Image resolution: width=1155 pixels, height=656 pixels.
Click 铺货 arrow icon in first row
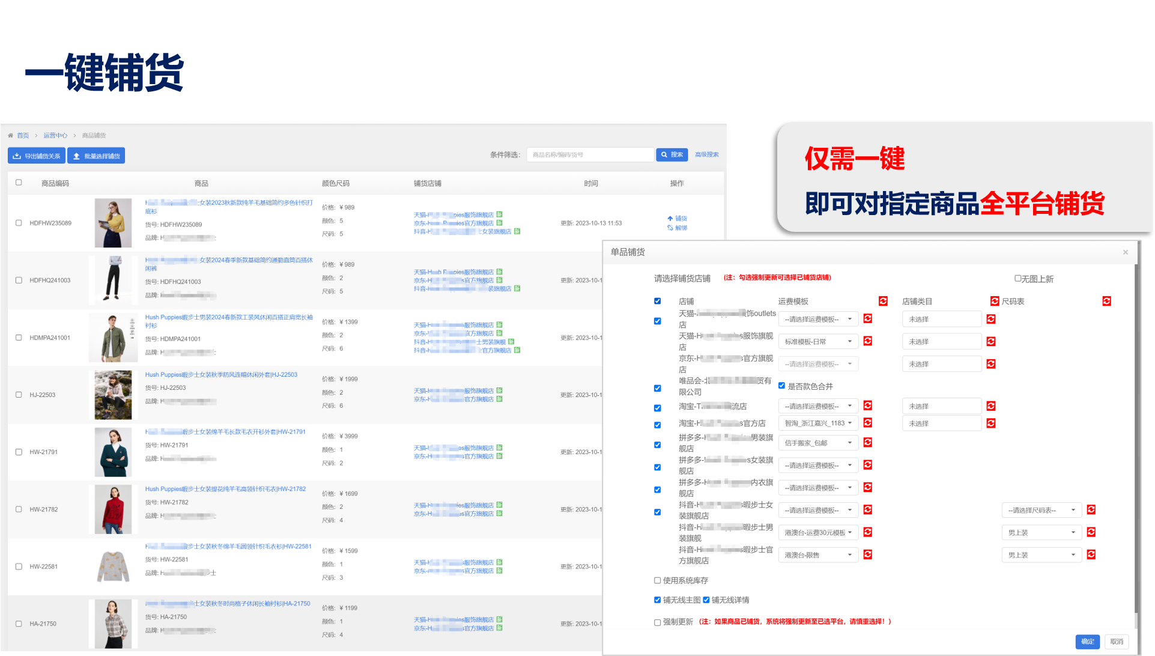(670, 219)
